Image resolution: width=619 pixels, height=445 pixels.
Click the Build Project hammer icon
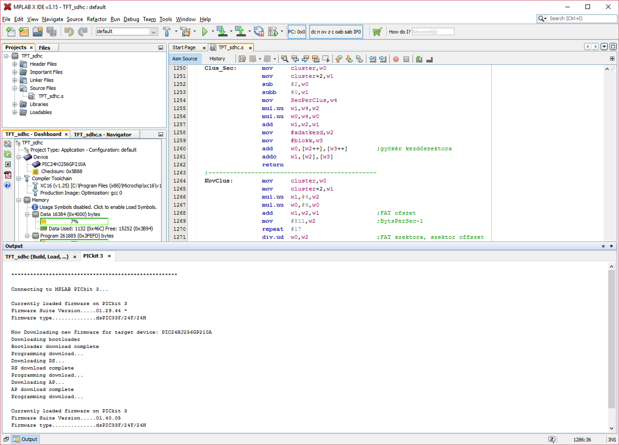(167, 31)
